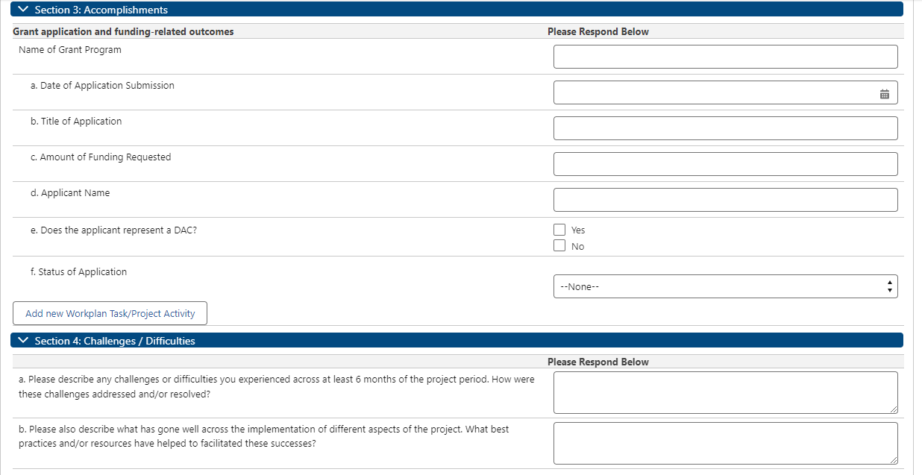The image size is (922, 475).
Task: Click the best practices successes text area
Action: [x=725, y=443]
